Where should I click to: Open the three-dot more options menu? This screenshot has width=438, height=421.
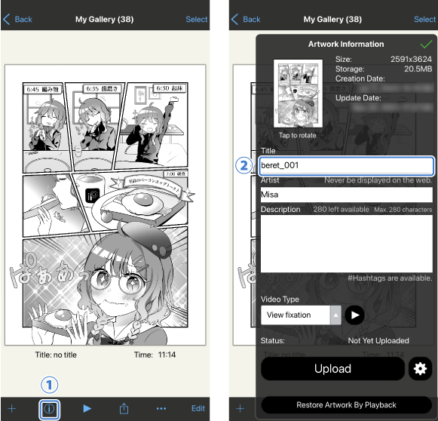coord(161,409)
